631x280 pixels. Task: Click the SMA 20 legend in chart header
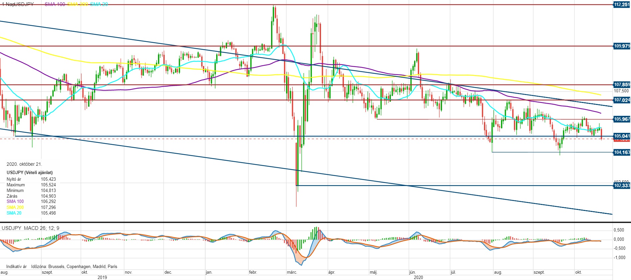[99, 4]
